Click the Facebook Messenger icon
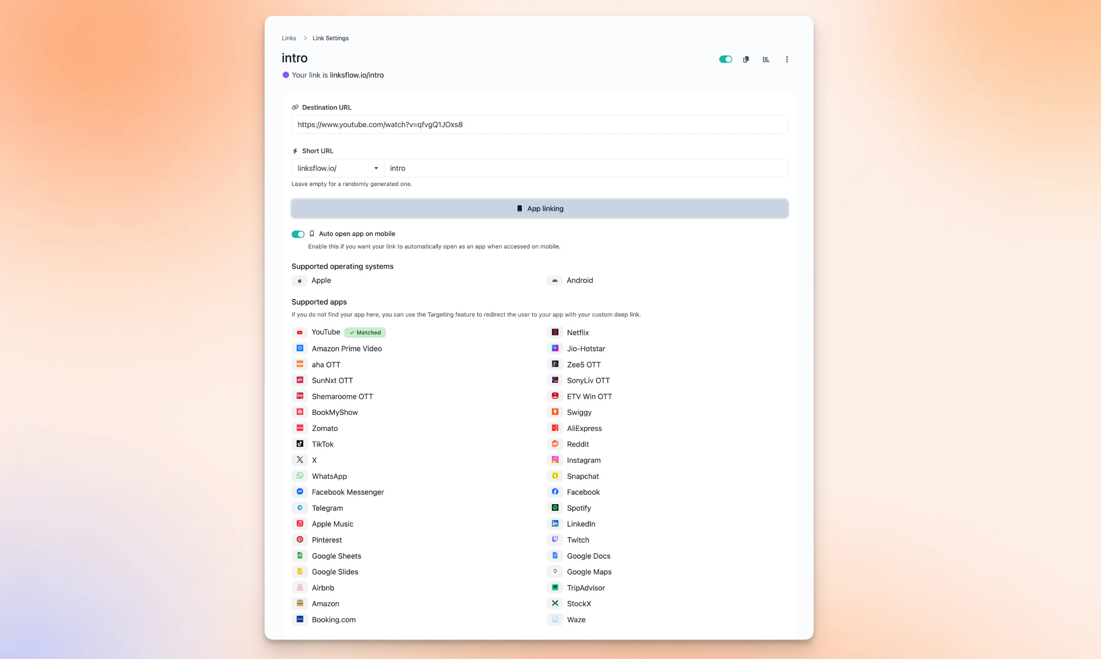The height and width of the screenshot is (659, 1101). 300,492
